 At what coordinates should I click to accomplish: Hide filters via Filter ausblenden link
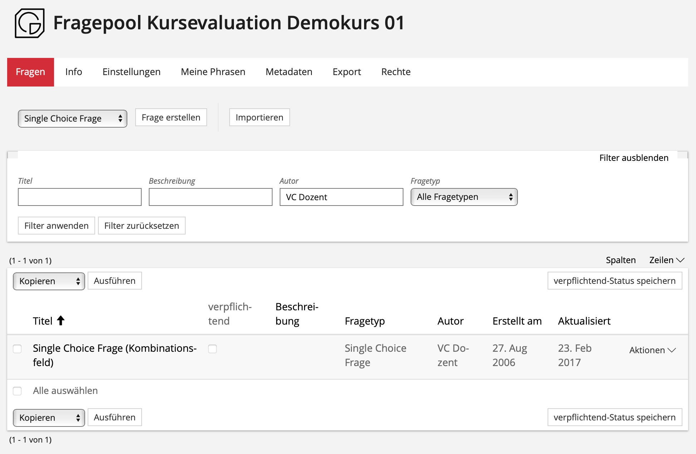coord(633,158)
